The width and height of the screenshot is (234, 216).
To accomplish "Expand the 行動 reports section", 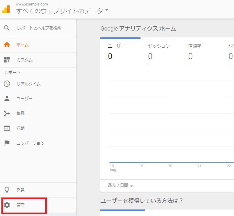I will pos(38,128).
